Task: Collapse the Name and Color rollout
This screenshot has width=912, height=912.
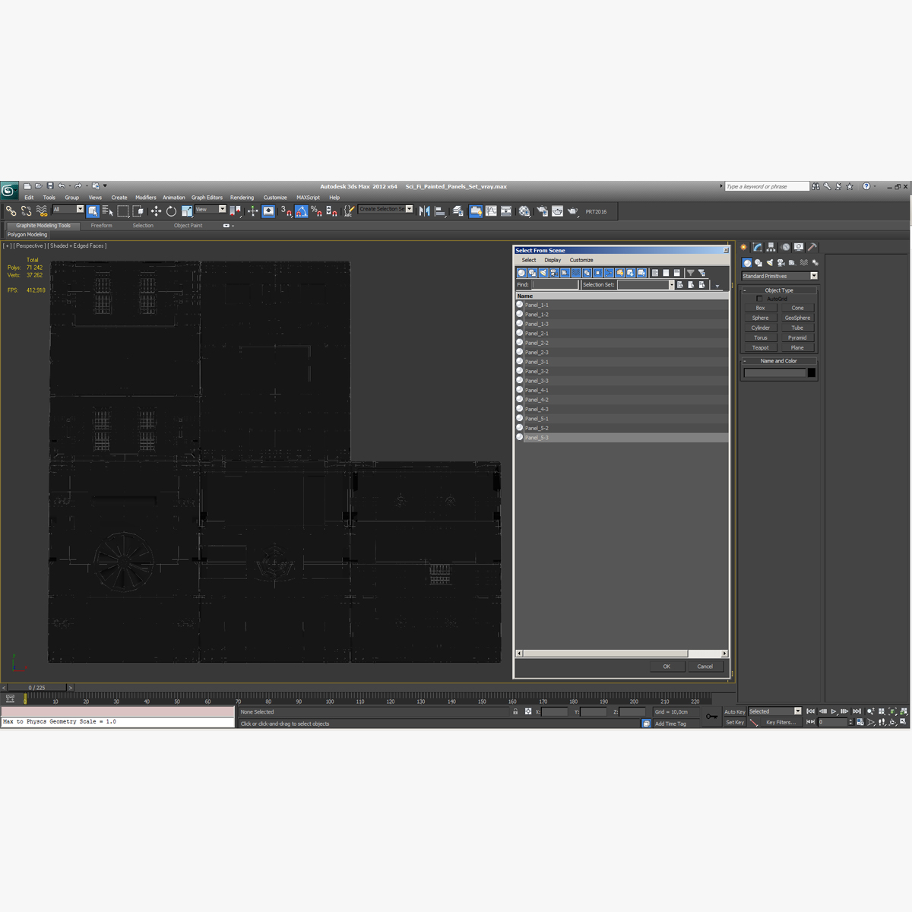Action: point(779,361)
